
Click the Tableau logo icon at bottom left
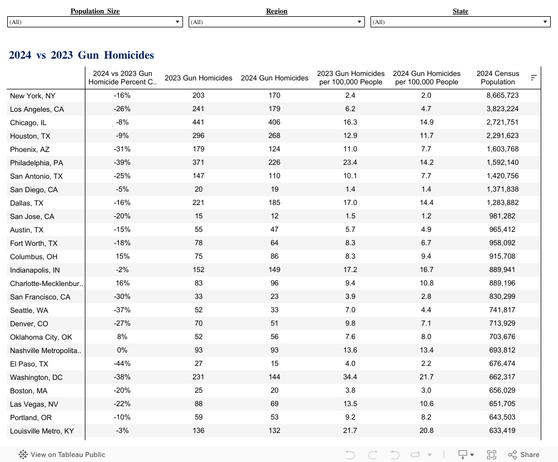(x=23, y=454)
